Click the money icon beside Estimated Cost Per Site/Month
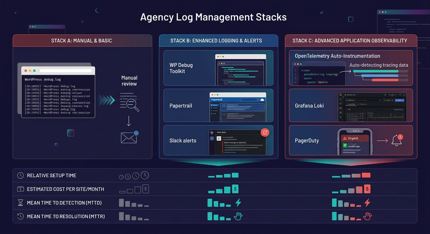The image size is (430, 234). click(20, 189)
